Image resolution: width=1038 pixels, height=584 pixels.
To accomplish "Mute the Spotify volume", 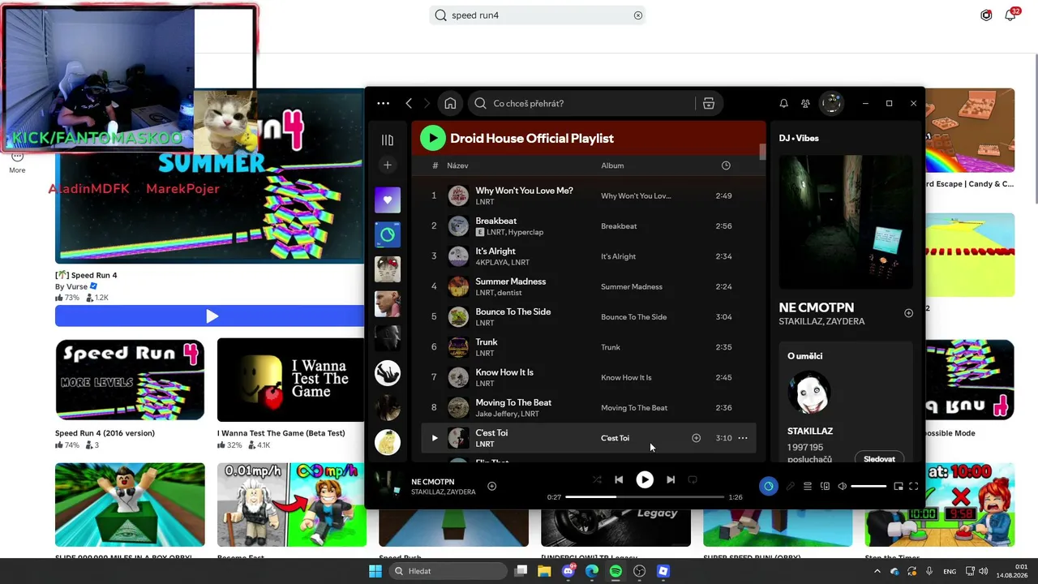I will (x=842, y=486).
